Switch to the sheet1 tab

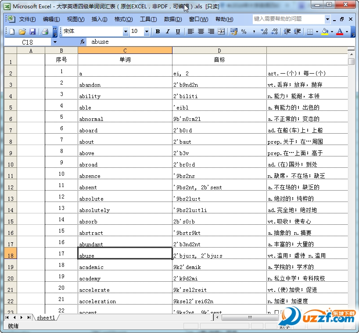point(46,318)
